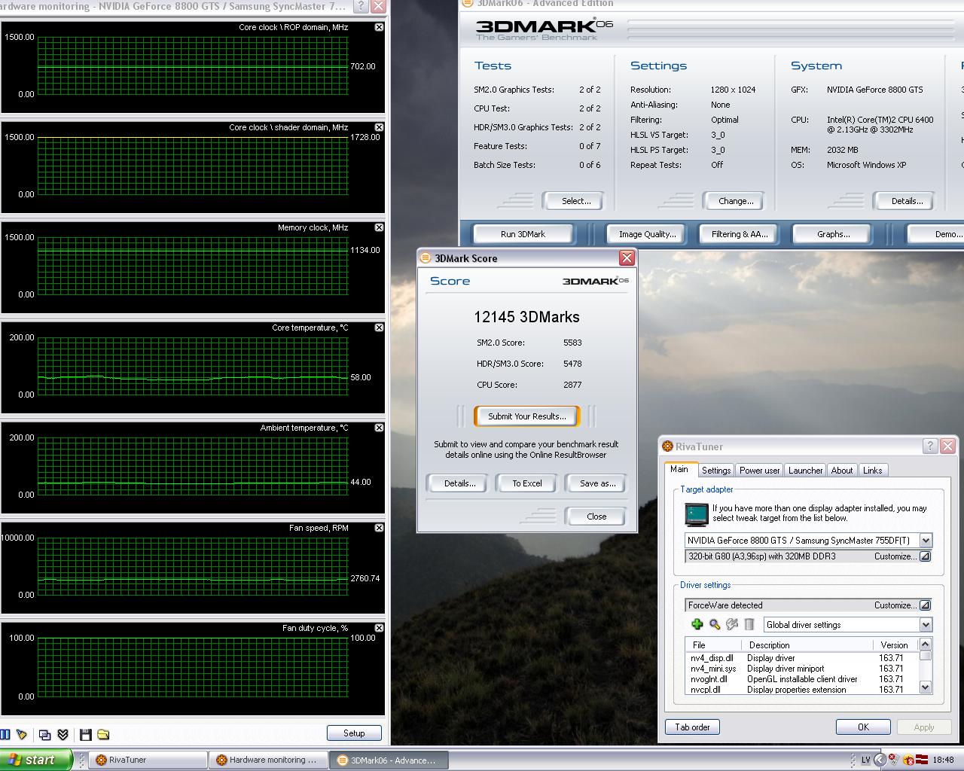Close the Core clock ROP domain graph
This screenshot has height=771, width=964.
coord(379,27)
